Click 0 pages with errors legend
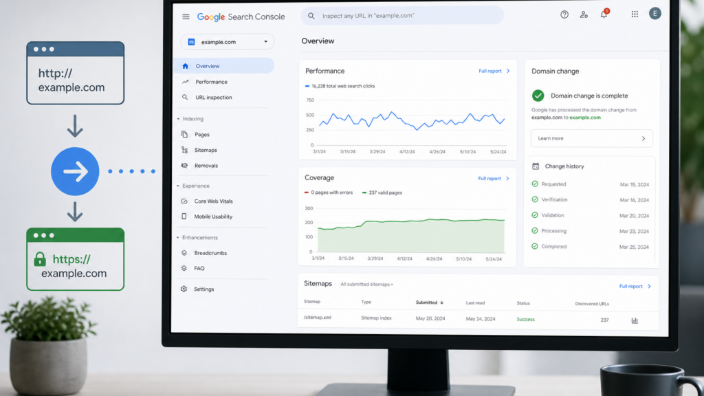The width and height of the screenshot is (704, 396). point(328,192)
